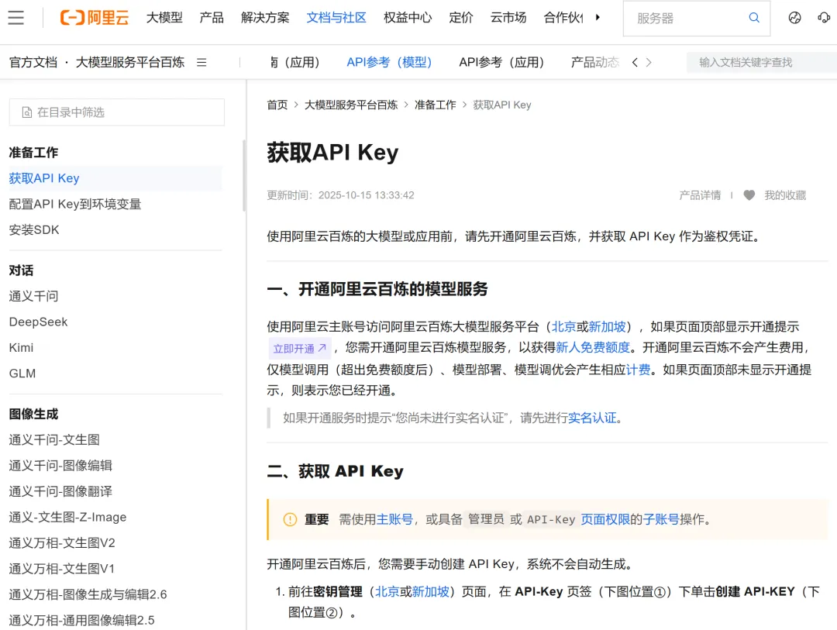The height and width of the screenshot is (630, 837).
Task: Click the 立即开通 external link badge
Action: click(x=299, y=349)
